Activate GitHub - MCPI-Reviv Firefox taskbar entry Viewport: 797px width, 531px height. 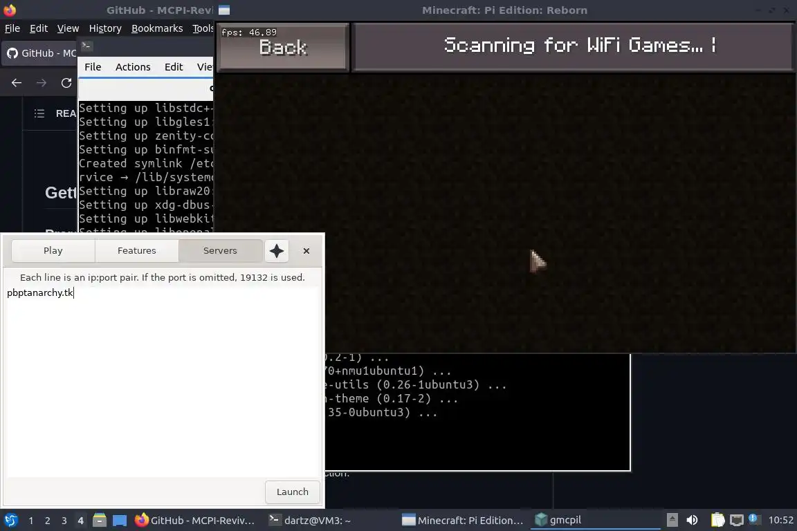[x=194, y=520]
